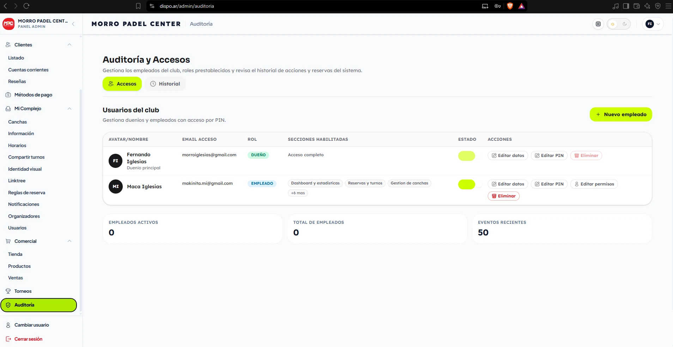Open the Brave wallet icon
673x347 pixels.
637,6
